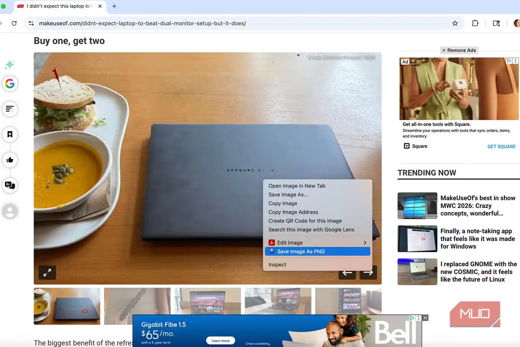The height and width of the screenshot is (347, 520).
Task: Select Inspect from context menu
Action: tap(277, 265)
